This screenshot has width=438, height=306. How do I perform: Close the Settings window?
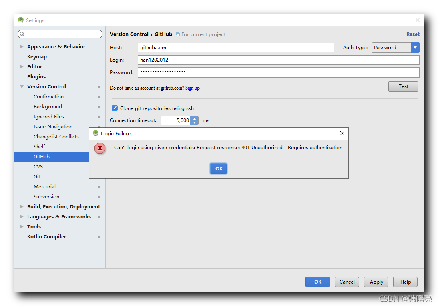click(417, 20)
